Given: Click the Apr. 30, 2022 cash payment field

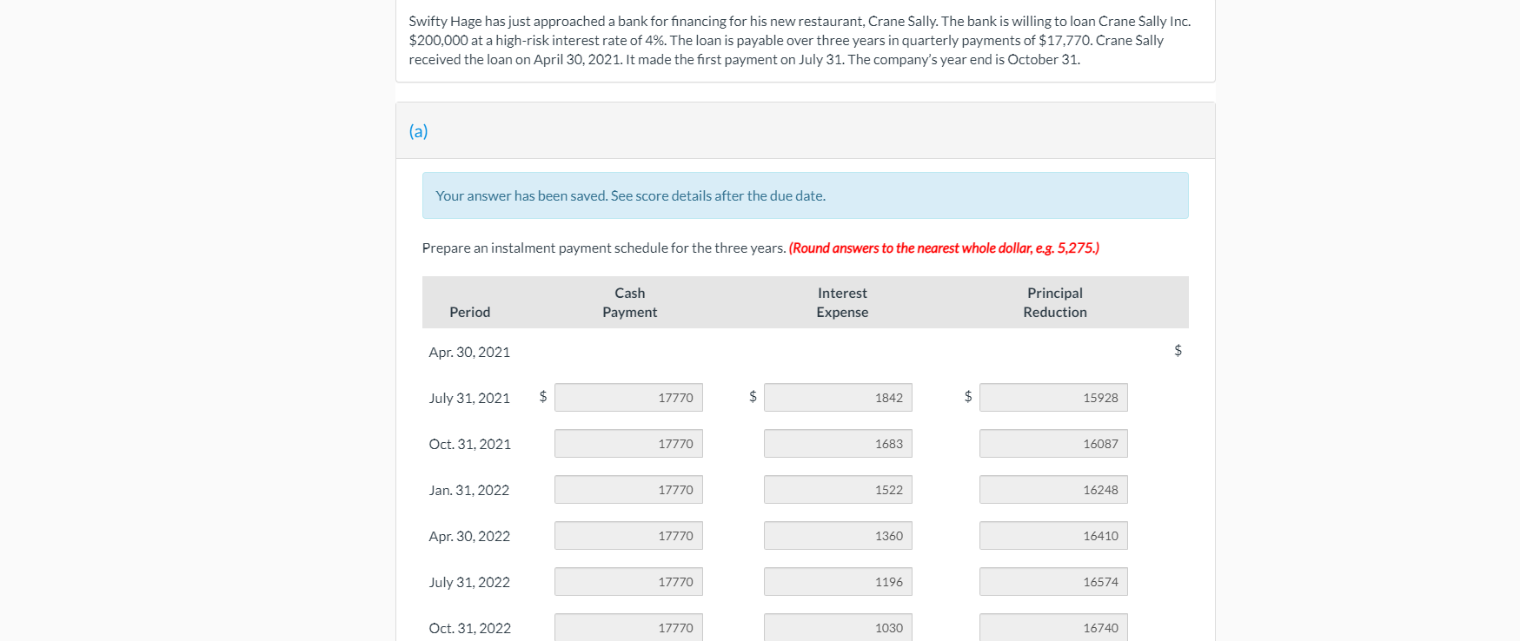Looking at the screenshot, I should click(628, 536).
